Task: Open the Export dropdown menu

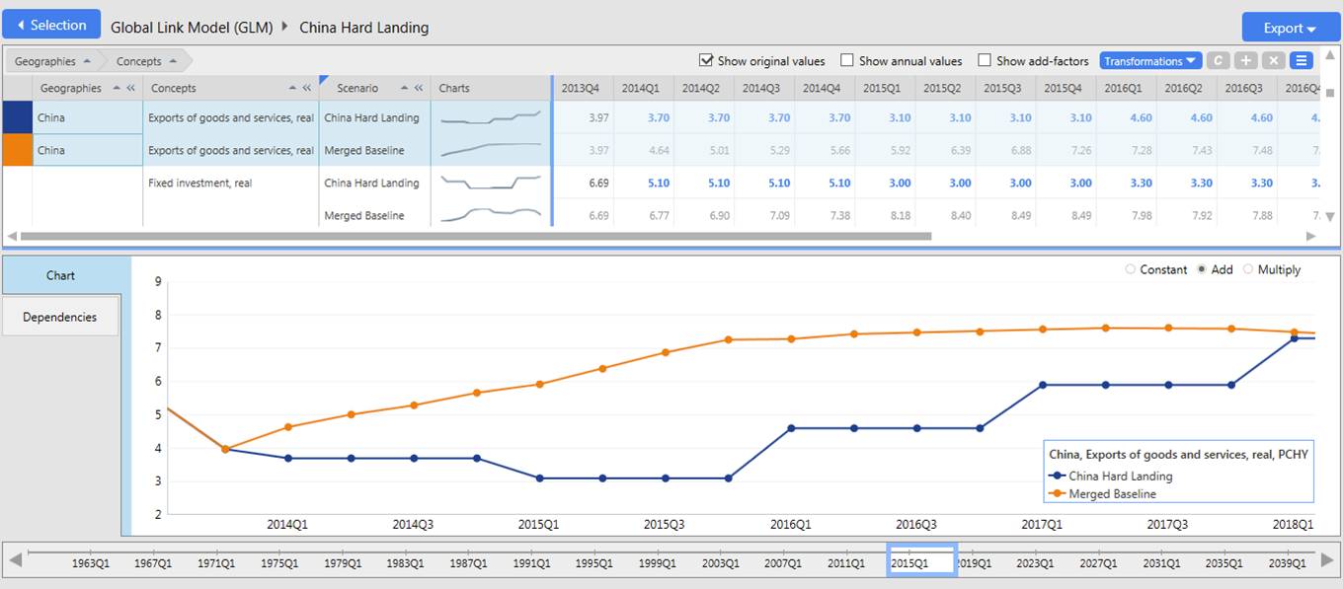Action: point(1290,28)
